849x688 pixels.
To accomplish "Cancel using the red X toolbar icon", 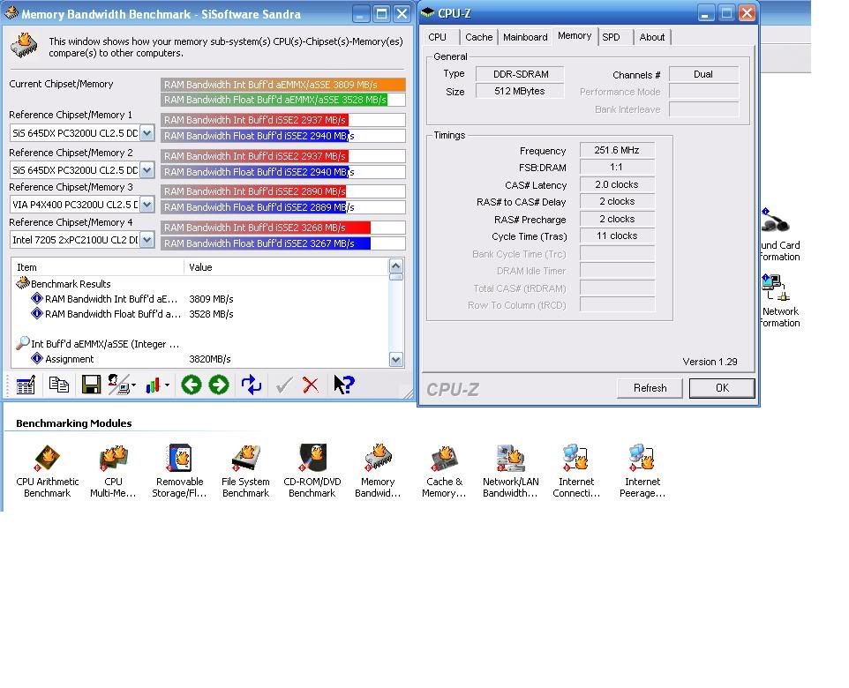I will pos(311,385).
